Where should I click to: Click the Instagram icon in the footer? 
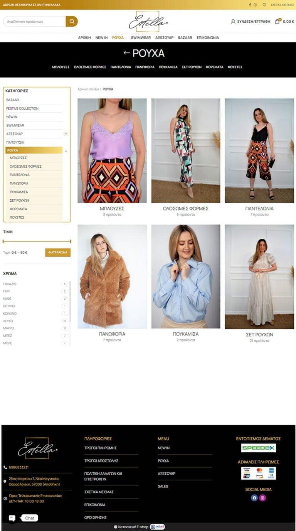262,498
